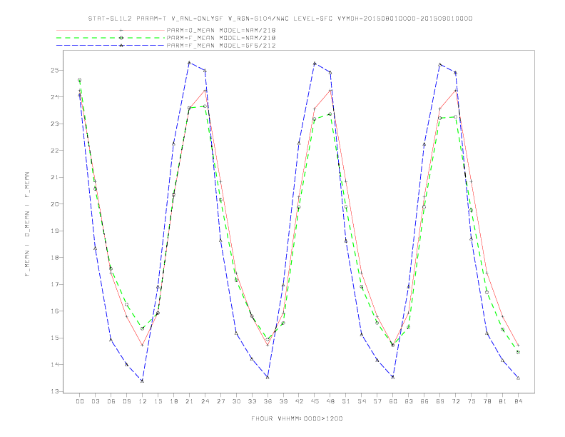Click x-axis forecast hour label 81
This screenshot has height=437, width=565.
click(x=503, y=401)
